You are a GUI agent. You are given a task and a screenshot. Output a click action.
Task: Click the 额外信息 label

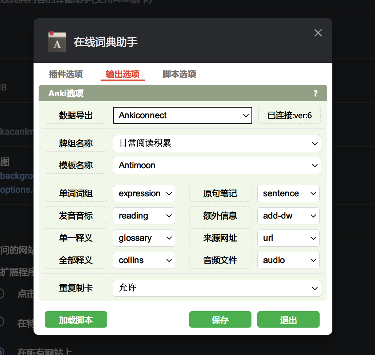tap(220, 216)
